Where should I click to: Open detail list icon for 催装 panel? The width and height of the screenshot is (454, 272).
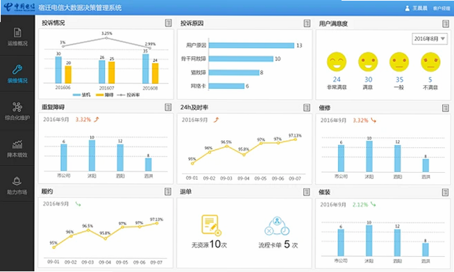[445, 192]
